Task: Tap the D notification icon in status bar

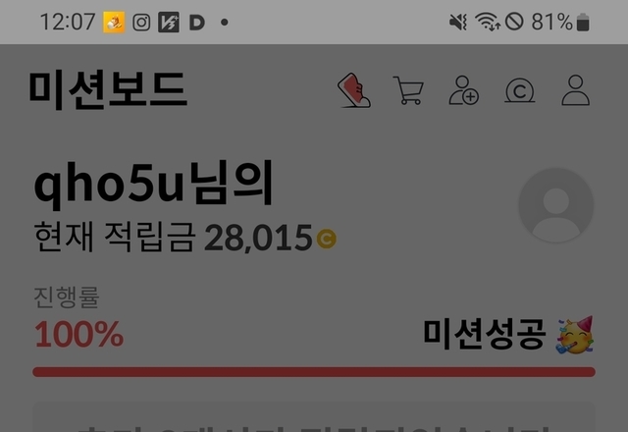Action: coord(196,23)
